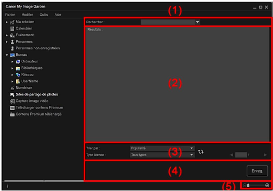Click the thumbnail size slider handle

pyautogui.click(x=248, y=185)
